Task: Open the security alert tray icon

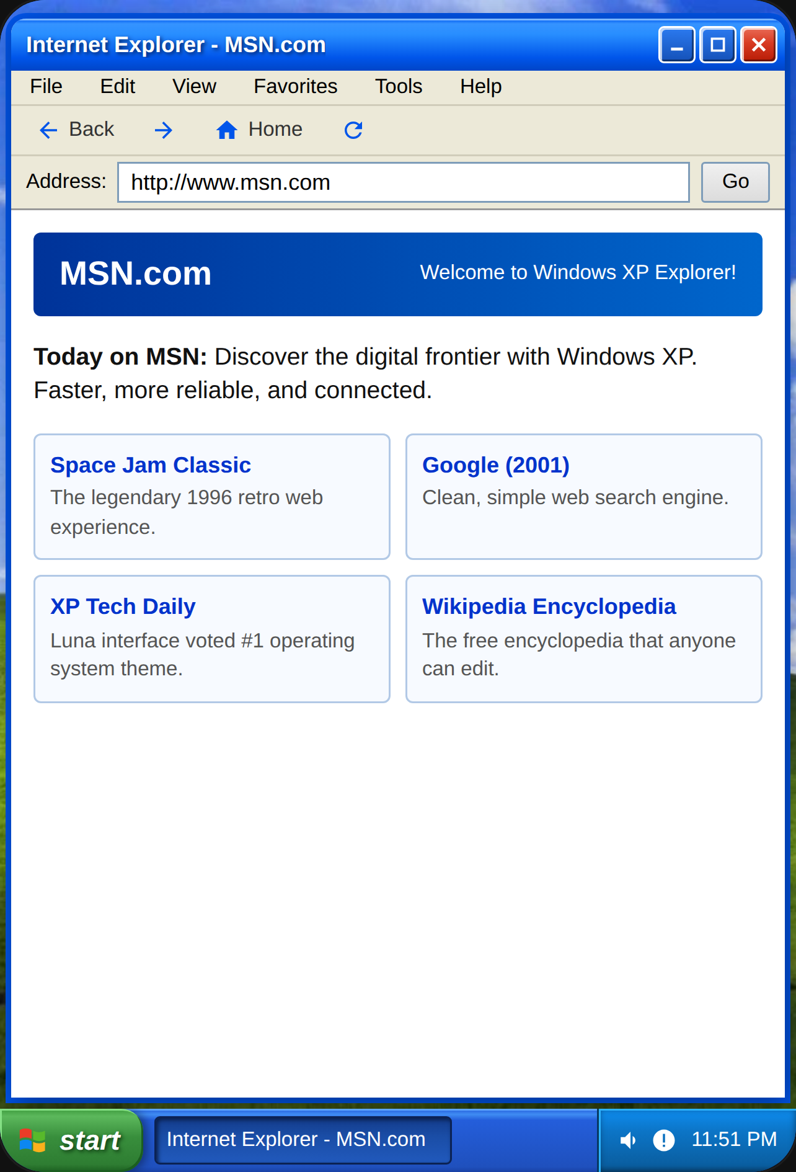Action: click(664, 1140)
